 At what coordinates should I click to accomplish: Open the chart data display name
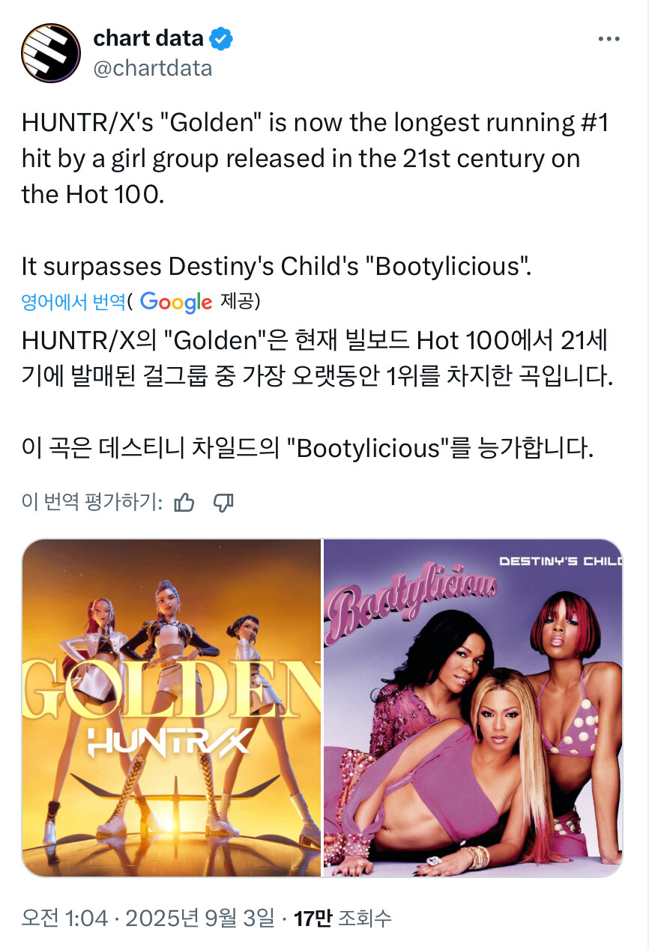tap(148, 37)
